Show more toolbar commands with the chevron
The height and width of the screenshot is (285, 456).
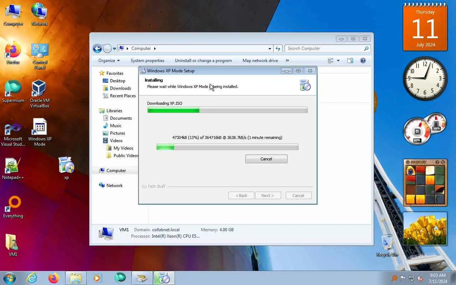pos(287,61)
